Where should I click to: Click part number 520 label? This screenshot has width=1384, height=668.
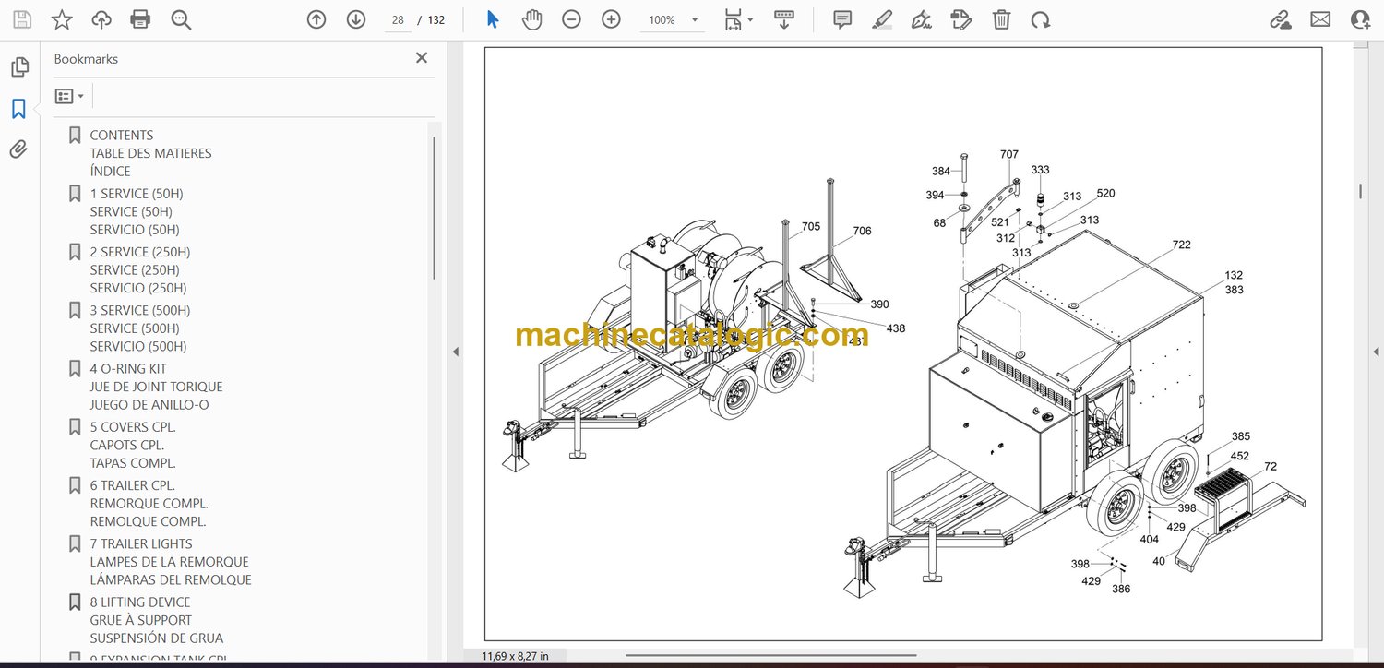click(1105, 193)
